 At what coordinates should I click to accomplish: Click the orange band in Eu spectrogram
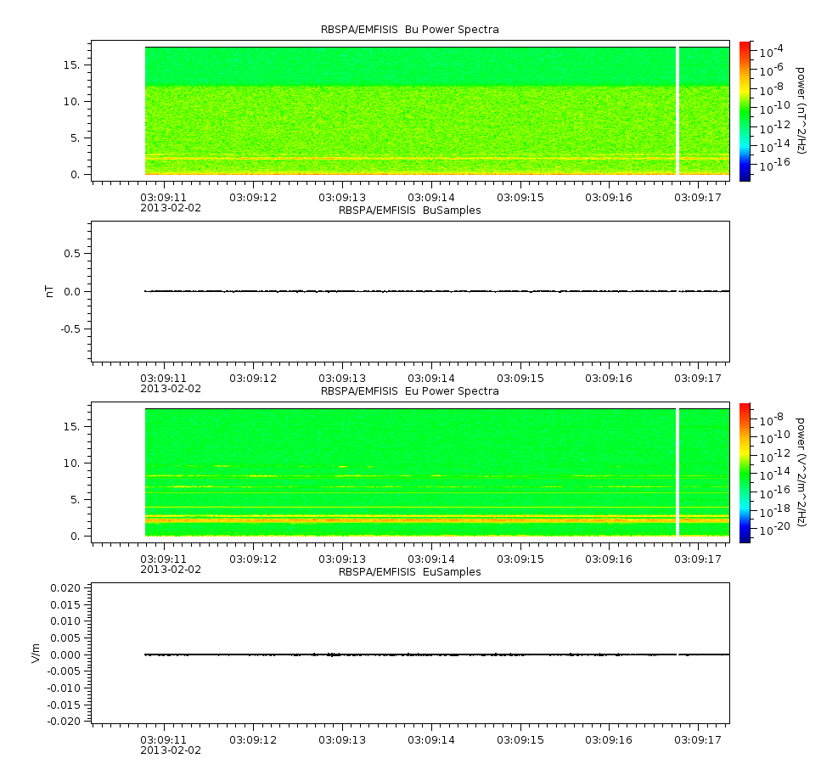click(x=436, y=520)
